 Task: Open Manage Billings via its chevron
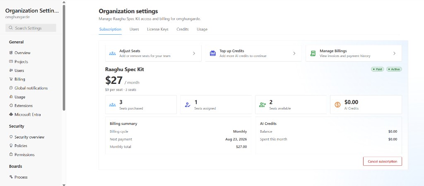394,53
